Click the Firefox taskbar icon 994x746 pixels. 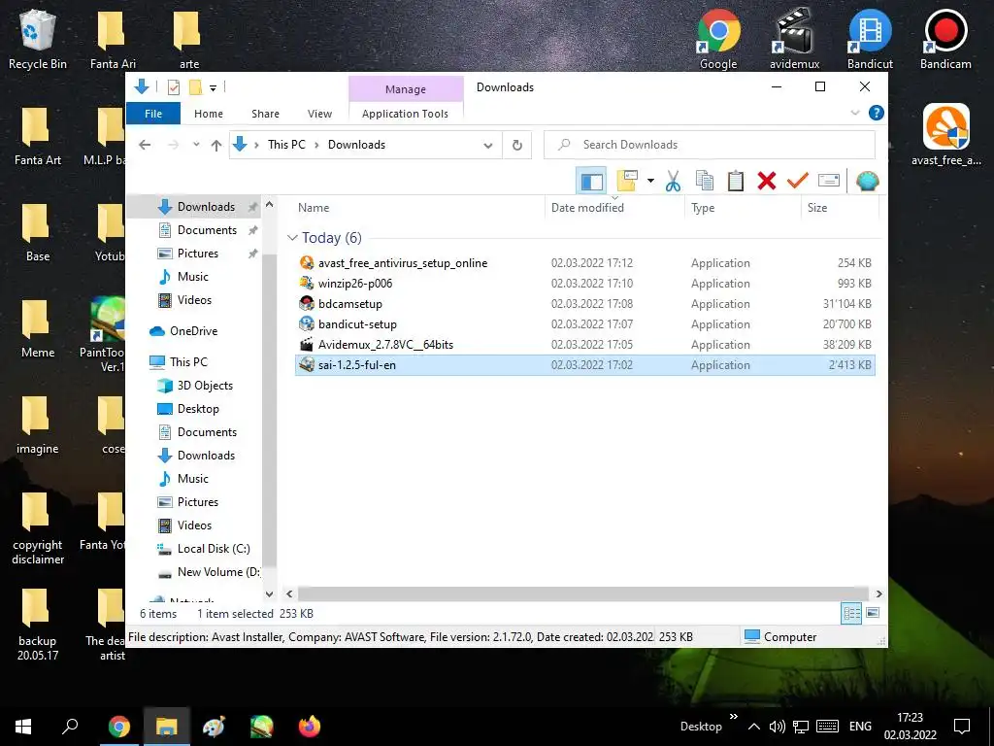[x=310, y=727]
